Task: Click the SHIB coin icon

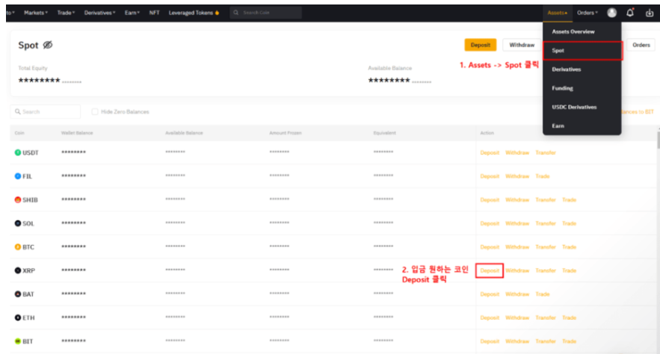Action: [x=18, y=199]
